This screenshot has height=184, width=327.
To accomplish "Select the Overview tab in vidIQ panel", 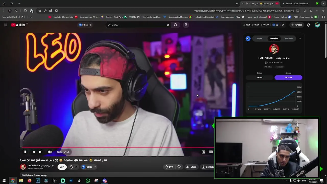I will coord(274,39).
